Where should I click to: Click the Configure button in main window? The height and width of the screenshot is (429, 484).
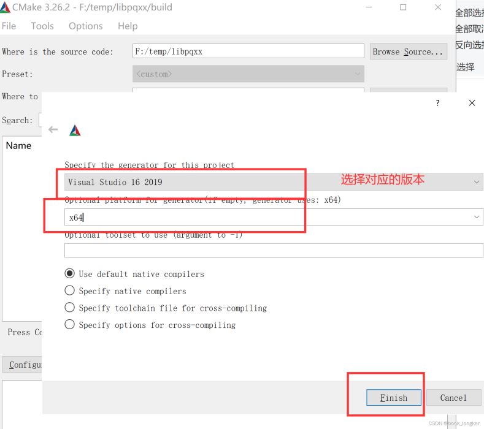pos(22,365)
